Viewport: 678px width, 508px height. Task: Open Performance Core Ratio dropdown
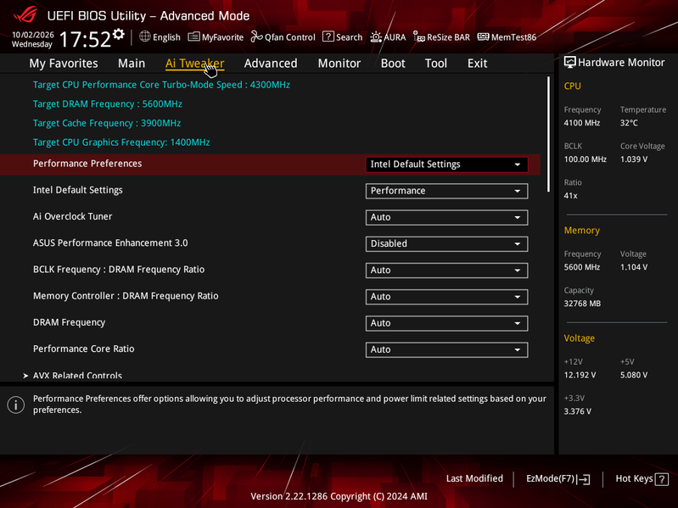pyautogui.click(x=446, y=349)
